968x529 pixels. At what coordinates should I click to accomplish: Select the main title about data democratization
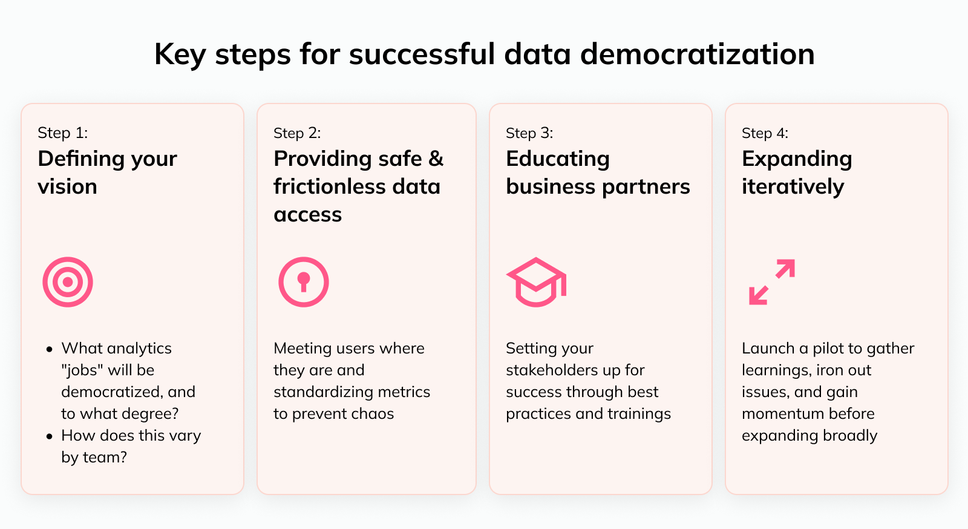coord(484,54)
